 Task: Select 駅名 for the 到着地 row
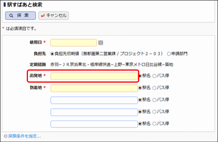[140, 88]
